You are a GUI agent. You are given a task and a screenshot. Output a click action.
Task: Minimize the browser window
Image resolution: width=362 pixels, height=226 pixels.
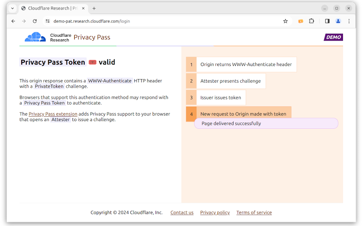pyautogui.click(x=324, y=8)
